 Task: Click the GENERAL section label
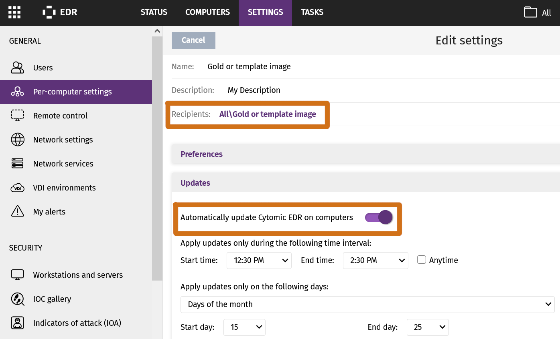(x=25, y=41)
